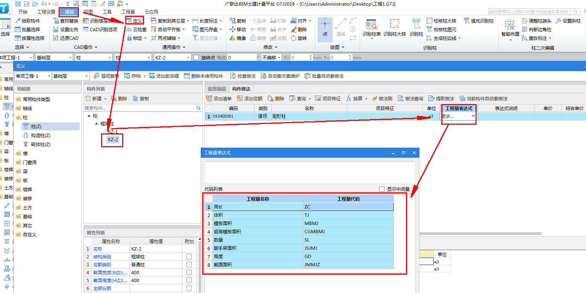586x293 pixels.
Task: Select the 模板面积 row in 代码列表
Action: 299,224
